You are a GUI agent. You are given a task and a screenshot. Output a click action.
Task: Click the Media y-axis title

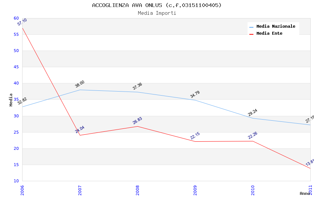pyautogui.click(x=11, y=100)
